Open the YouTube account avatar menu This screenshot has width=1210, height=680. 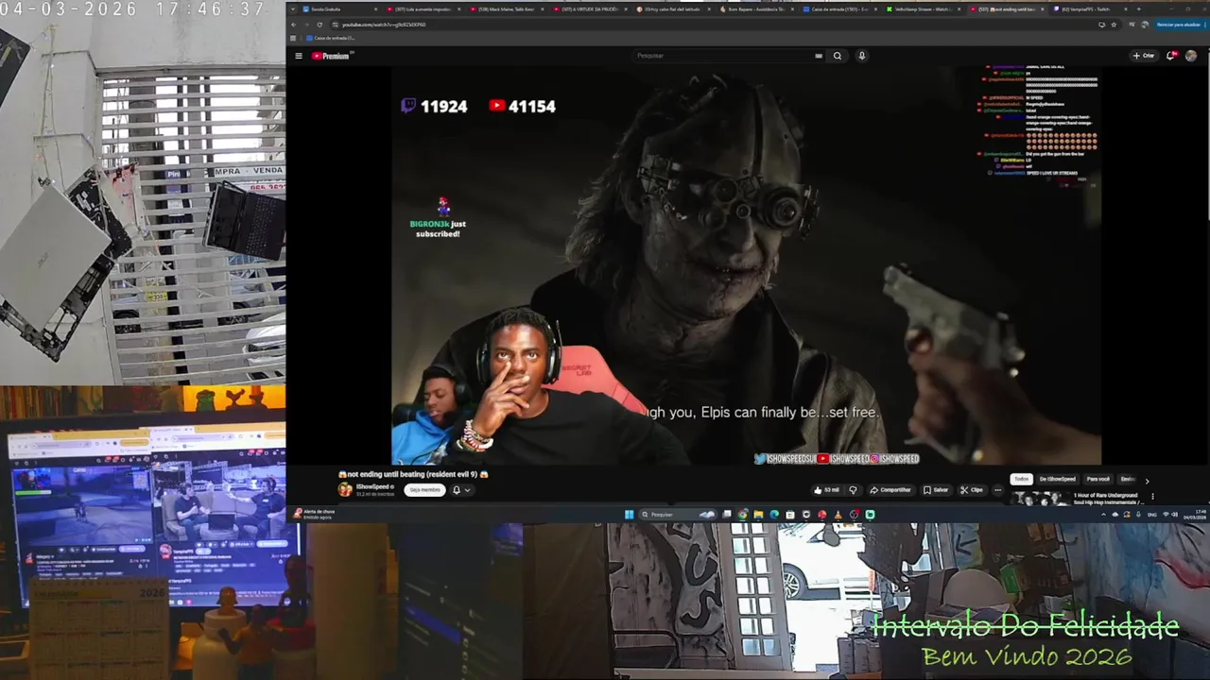[x=1191, y=56]
